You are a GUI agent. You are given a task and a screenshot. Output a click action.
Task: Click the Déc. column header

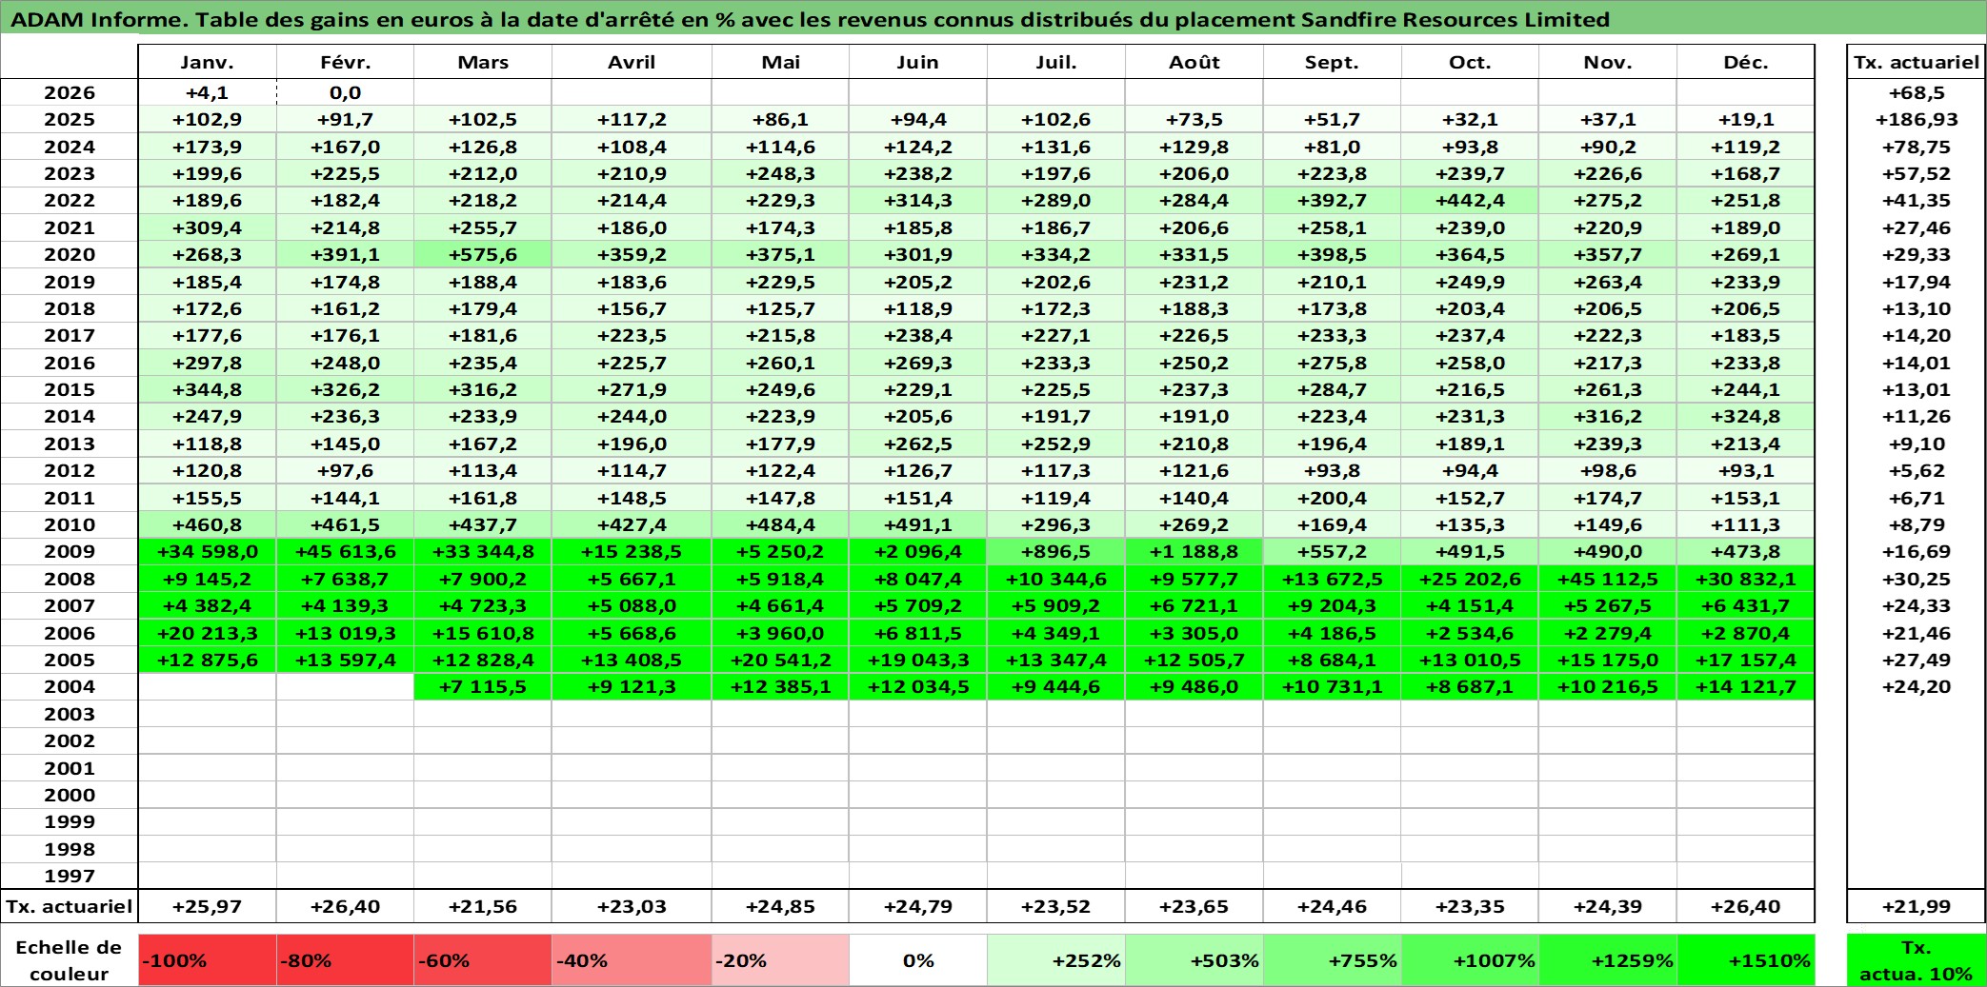pos(1745,62)
